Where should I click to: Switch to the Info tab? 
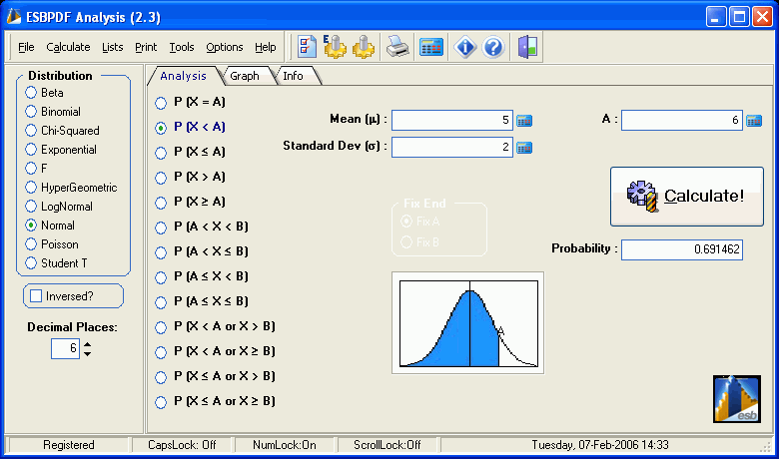293,76
